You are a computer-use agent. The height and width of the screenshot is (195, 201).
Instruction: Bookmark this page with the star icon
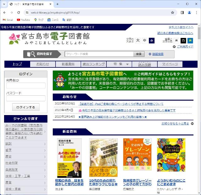tap(172, 13)
